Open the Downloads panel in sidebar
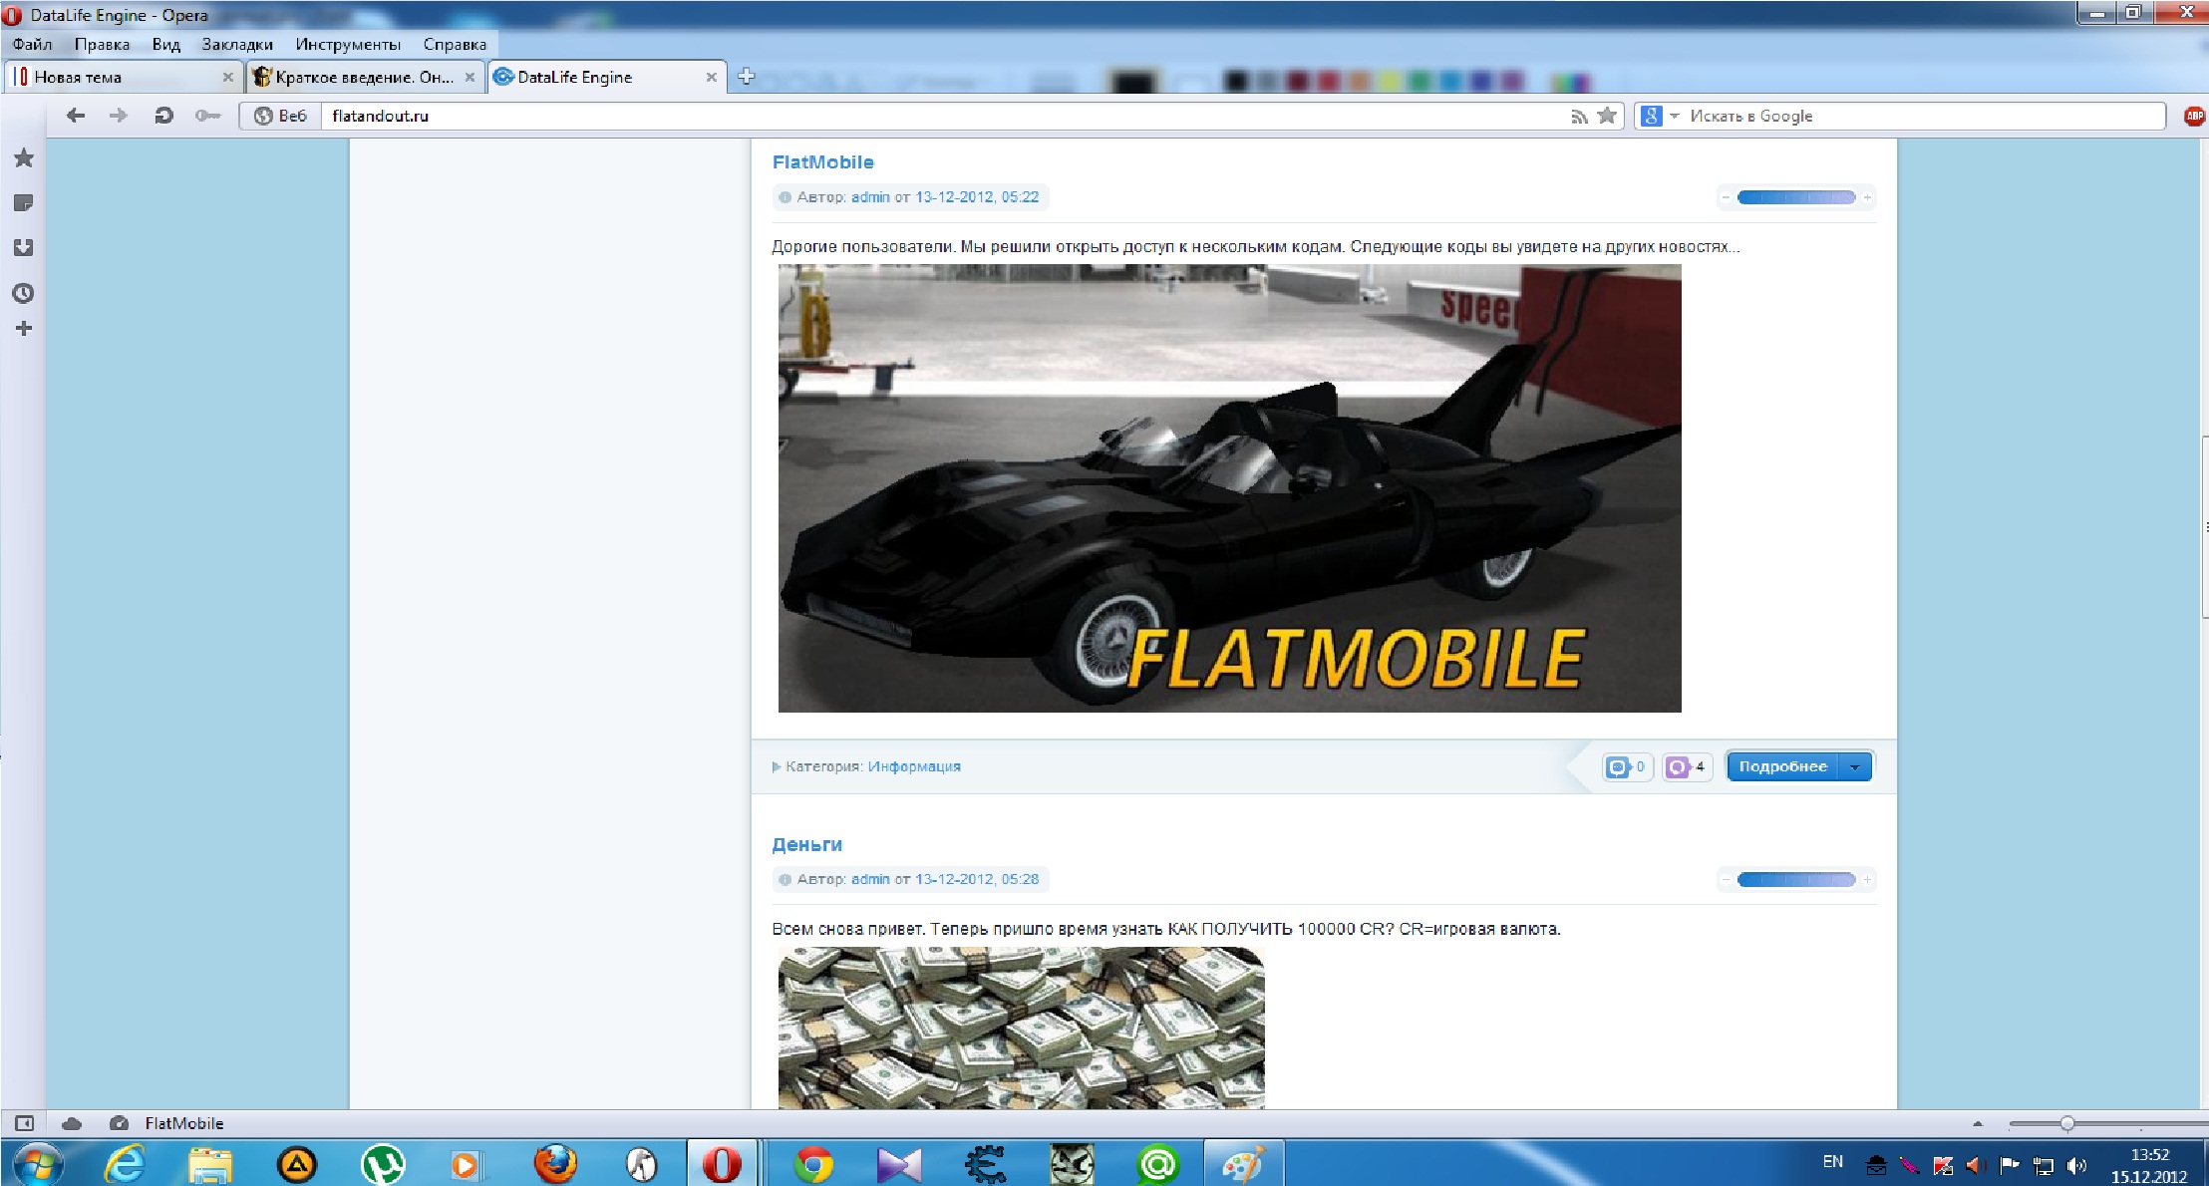The width and height of the screenshot is (2209, 1186). 24,248
